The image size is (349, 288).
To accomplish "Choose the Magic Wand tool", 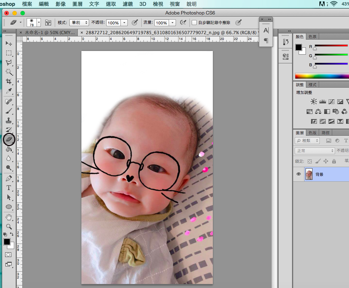I will [x=9, y=72].
